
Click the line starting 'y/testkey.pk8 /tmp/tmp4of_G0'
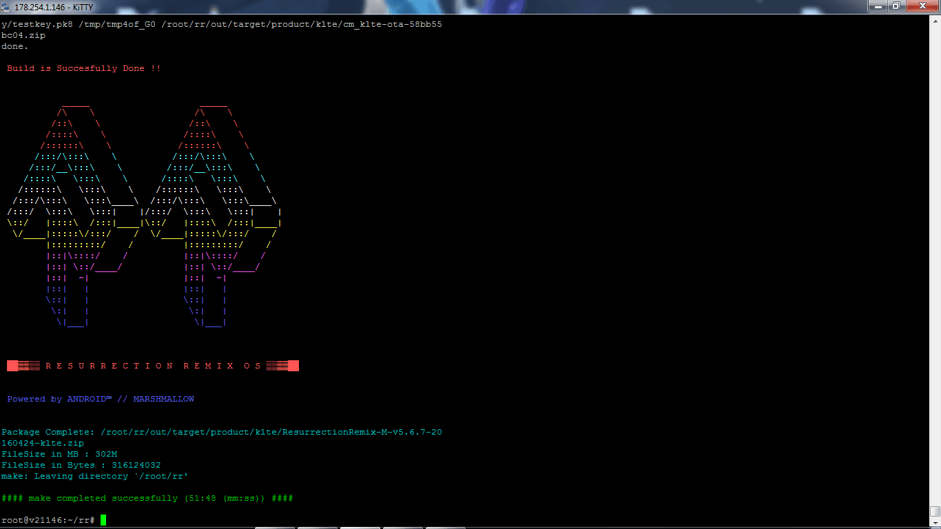tap(222, 24)
